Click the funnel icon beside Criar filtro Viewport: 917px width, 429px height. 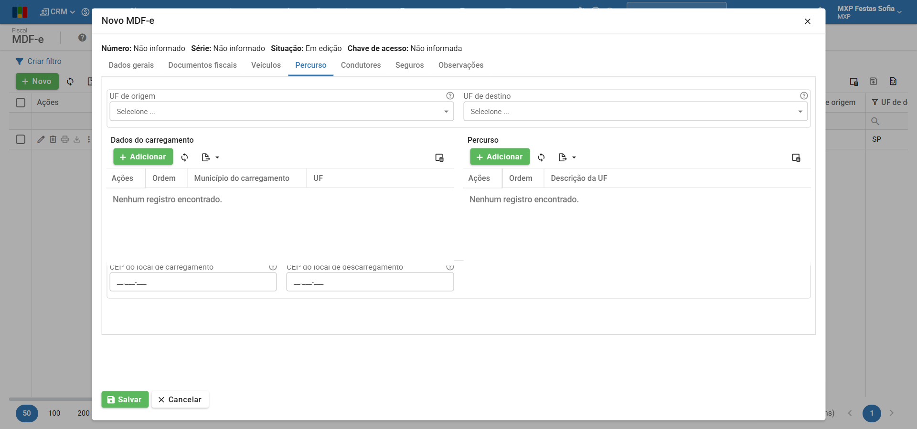point(20,62)
